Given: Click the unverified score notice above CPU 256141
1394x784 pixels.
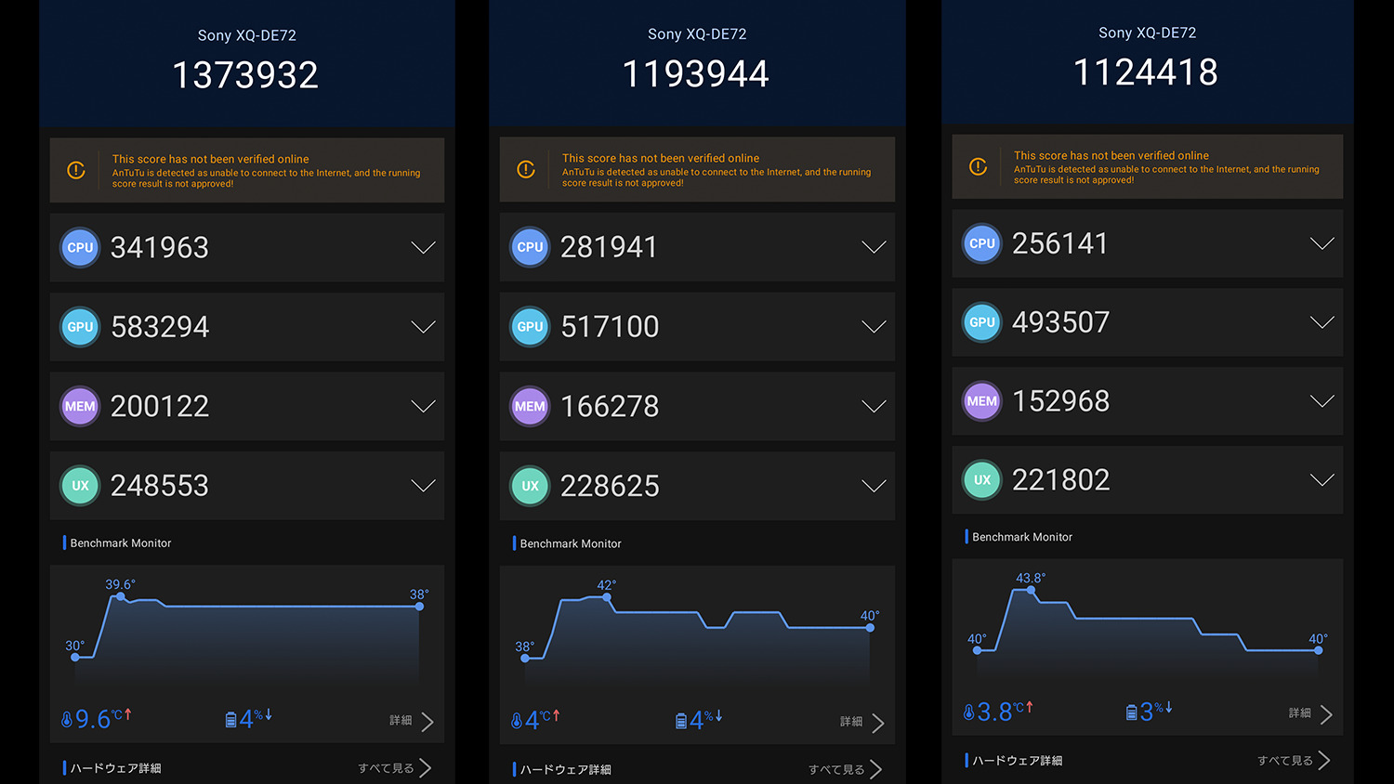Looking at the screenshot, I should coord(1147,167).
